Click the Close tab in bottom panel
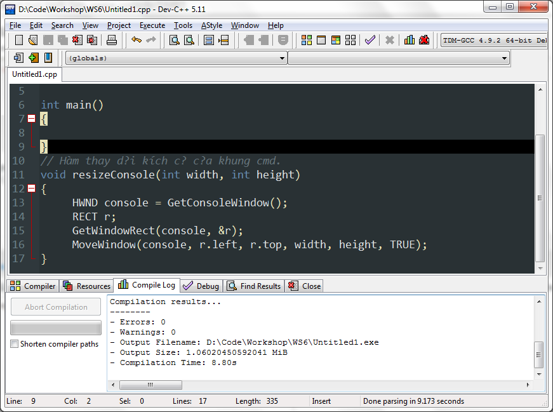Image resolution: width=553 pixels, height=412 pixels. click(x=304, y=286)
